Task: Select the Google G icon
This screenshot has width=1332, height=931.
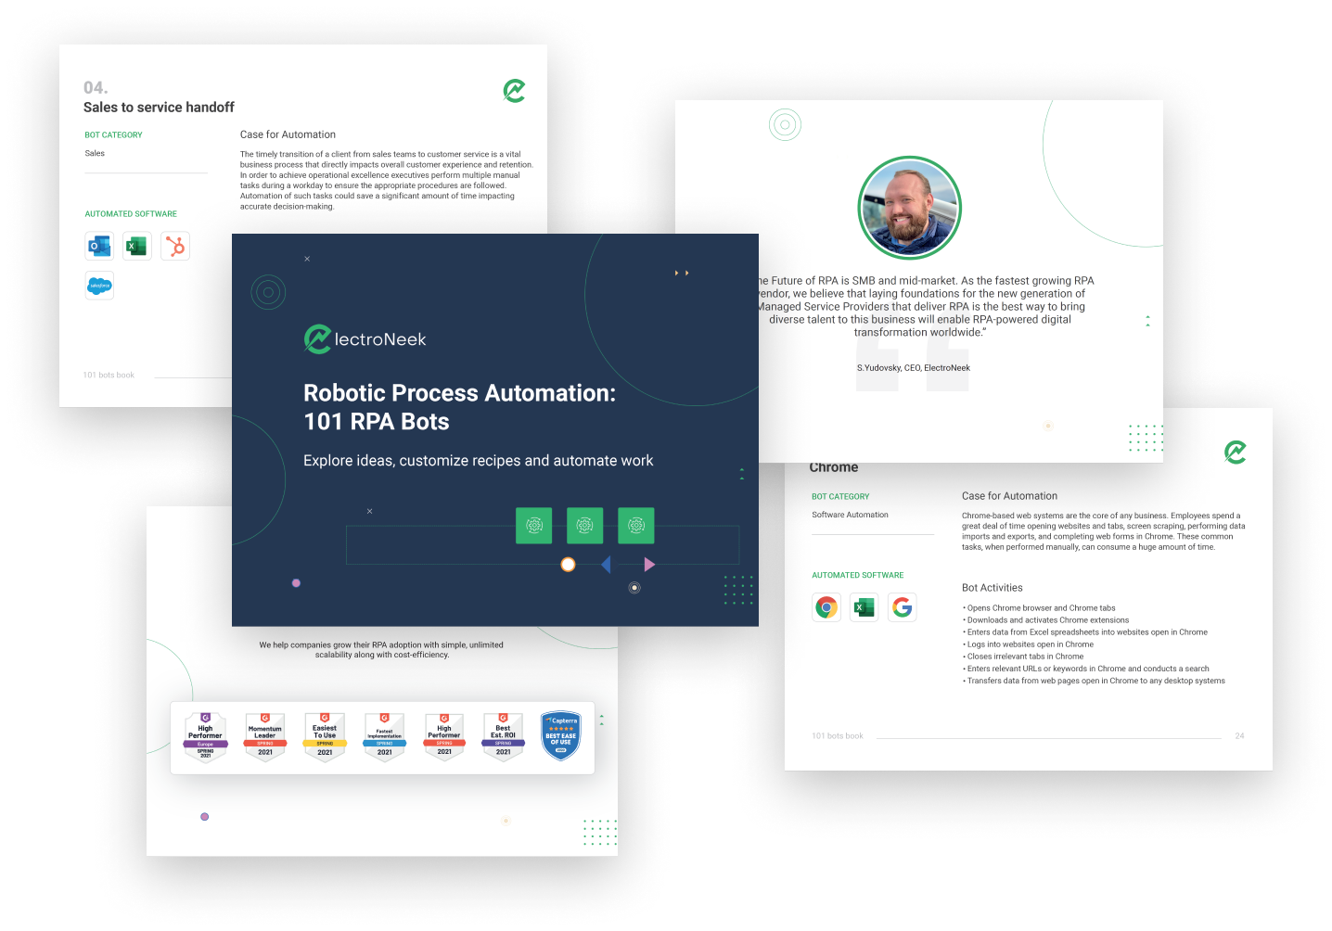Action: pyautogui.click(x=903, y=607)
